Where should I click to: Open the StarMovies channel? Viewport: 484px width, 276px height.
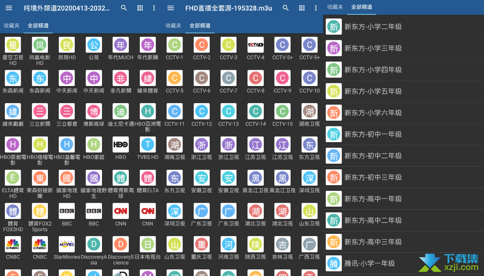(67, 248)
